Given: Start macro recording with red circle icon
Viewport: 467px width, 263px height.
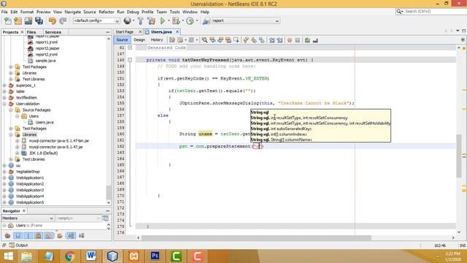Looking at the screenshot, I should [x=290, y=40].
